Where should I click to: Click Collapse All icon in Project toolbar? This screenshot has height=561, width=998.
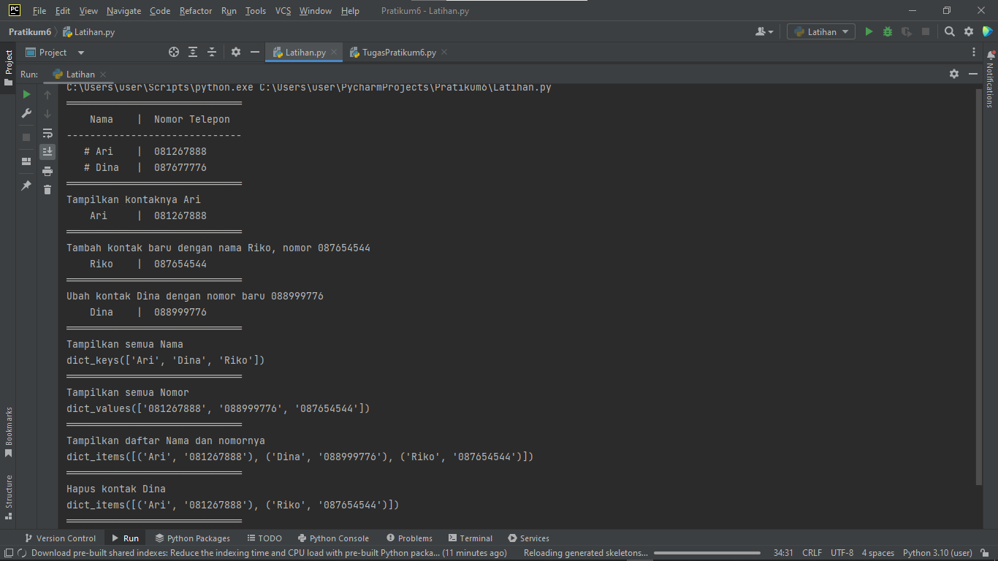tap(212, 52)
